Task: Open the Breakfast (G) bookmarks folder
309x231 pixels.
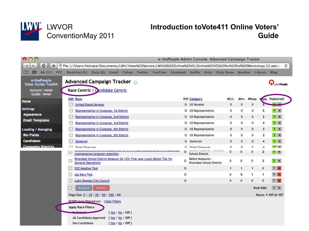Action: (77, 72)
